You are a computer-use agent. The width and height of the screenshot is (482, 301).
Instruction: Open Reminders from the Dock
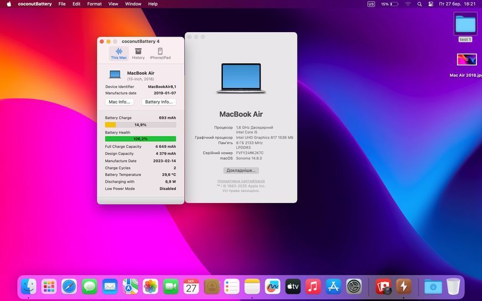pos(232,287)
